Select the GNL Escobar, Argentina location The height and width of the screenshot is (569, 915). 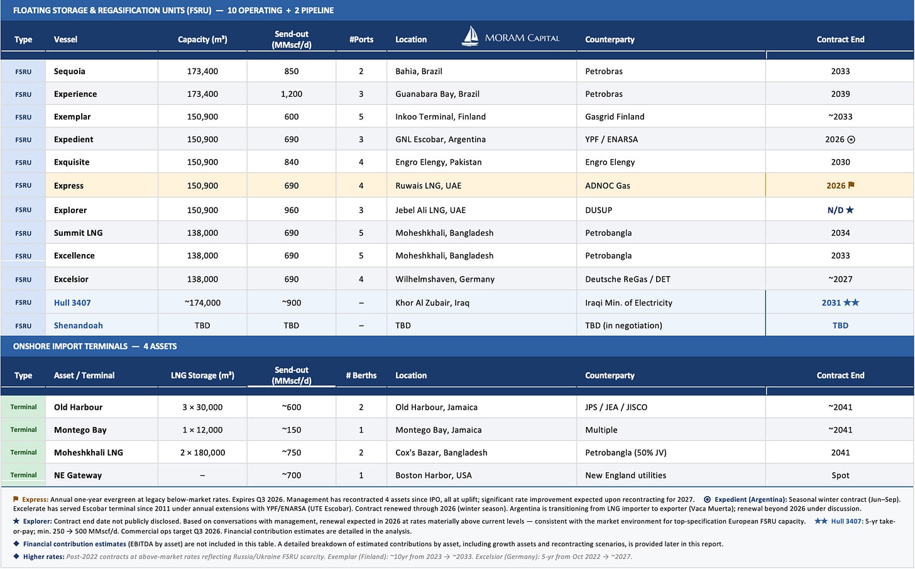click(x=441, y=139)
